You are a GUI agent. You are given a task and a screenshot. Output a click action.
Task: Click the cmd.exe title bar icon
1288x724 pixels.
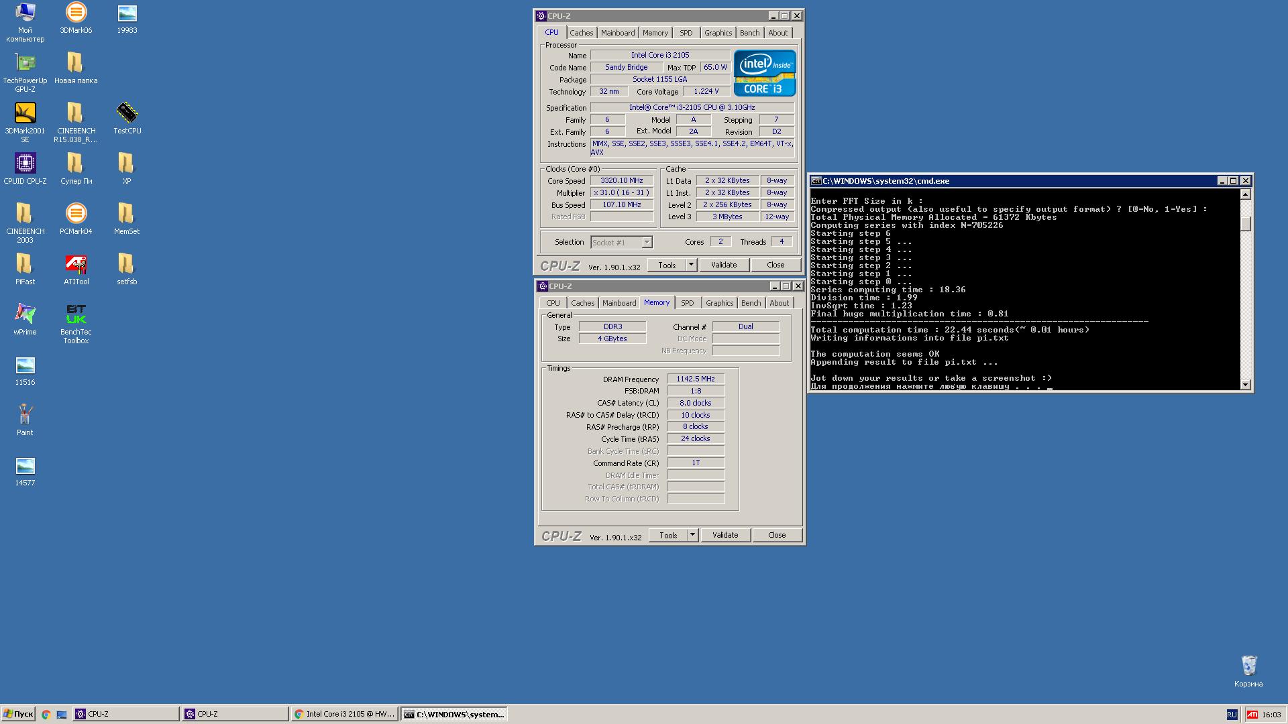(816, 181)
